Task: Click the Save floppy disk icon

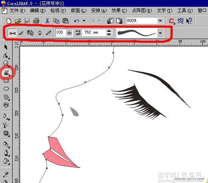Action: pos(27,21)
